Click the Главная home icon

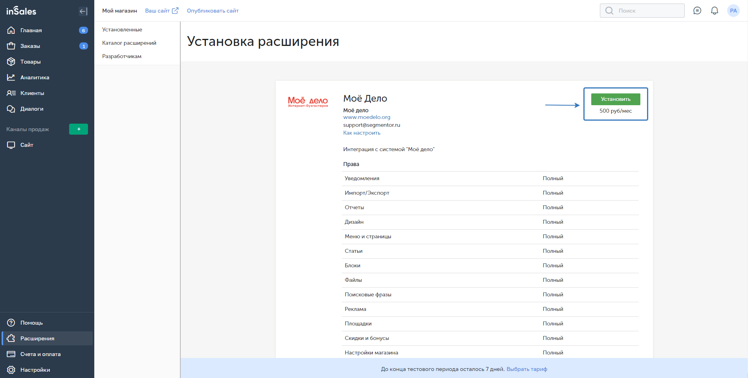click(11, 30)
